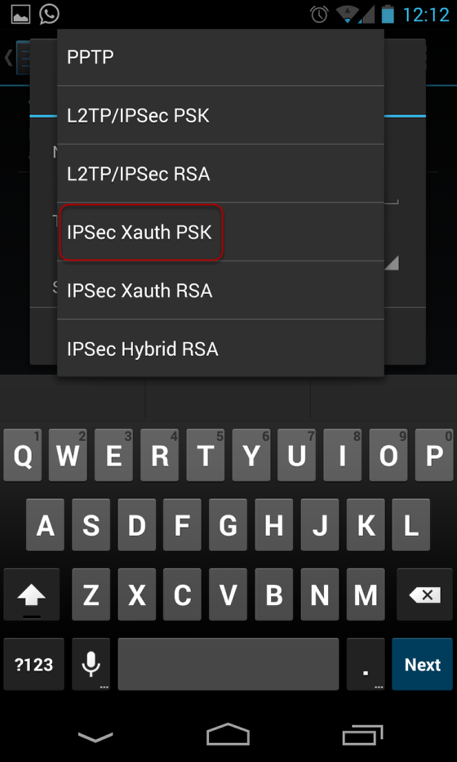Select PPTP from the VPN type list
Image resolution: width=457 pixels, height=762 pixels.
(220, 57)
